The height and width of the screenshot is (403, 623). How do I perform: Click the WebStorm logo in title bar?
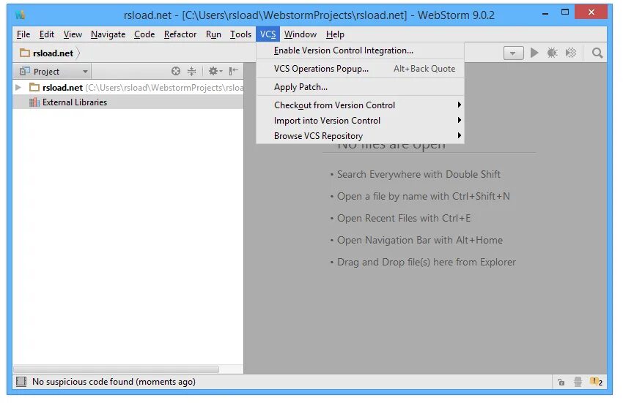[20, 15]
